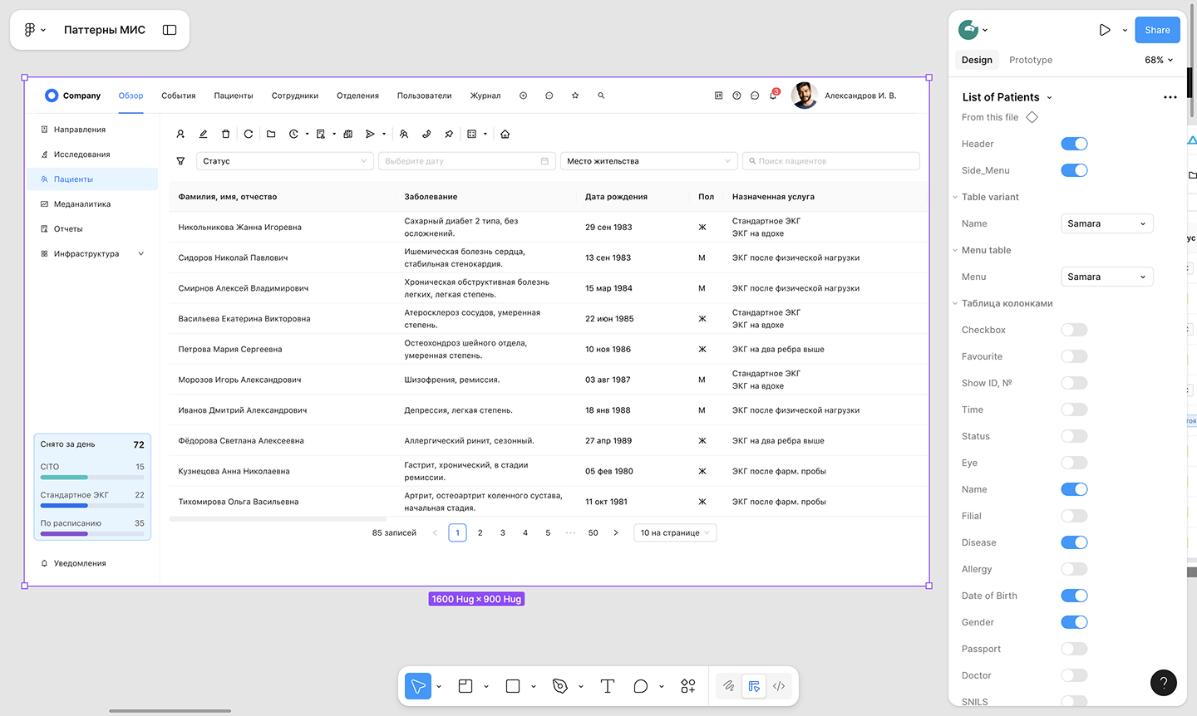Image resolution: width=1197 pixels, height=716 pixels.
Task: Switch to Dev Mode code icon
Action: tap(779, 686)
